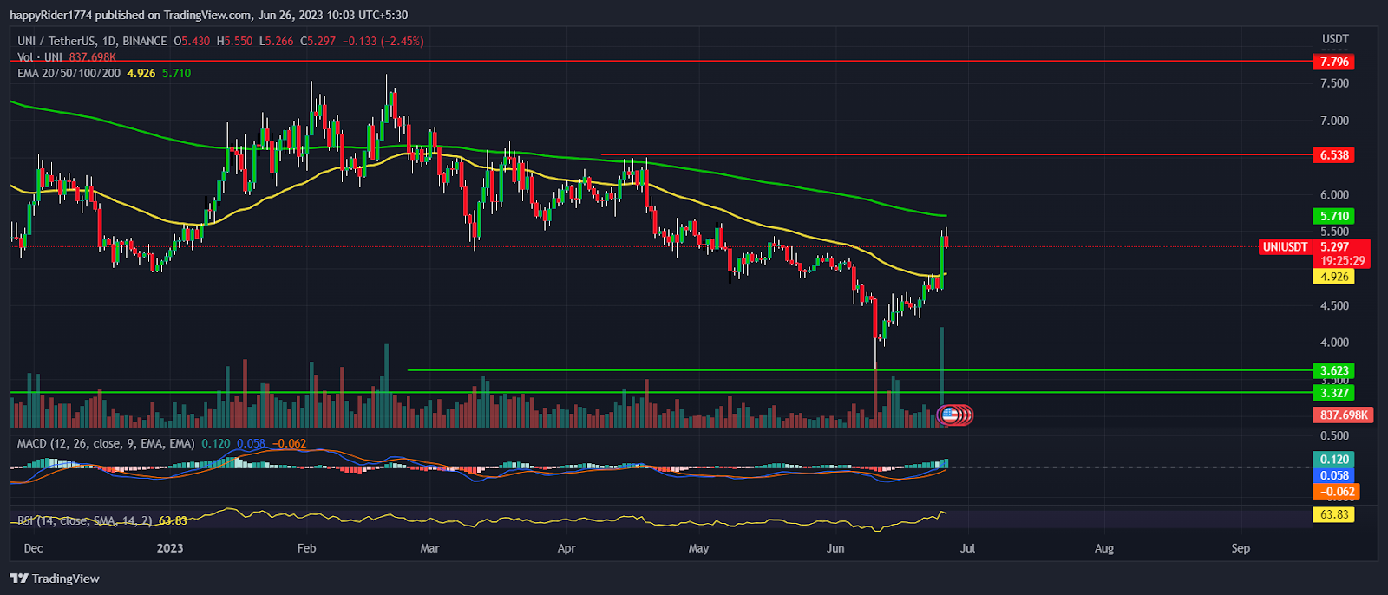Click the Apr label on the time axis
Image resolution: width=1388 pixels, height=595 pixels.
[x=566, y=548]
